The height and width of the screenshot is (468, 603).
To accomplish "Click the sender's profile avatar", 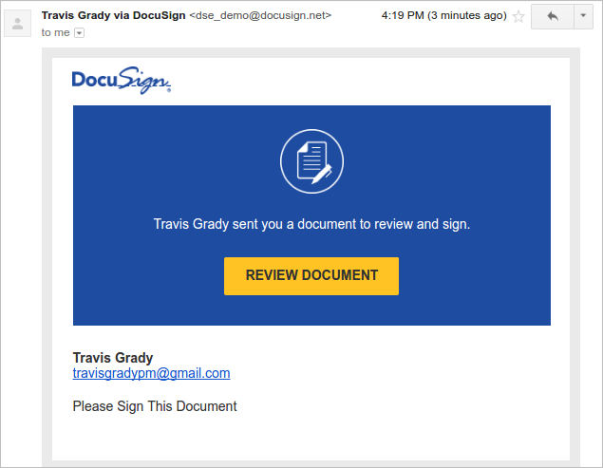I will click(x=17, y=24).
